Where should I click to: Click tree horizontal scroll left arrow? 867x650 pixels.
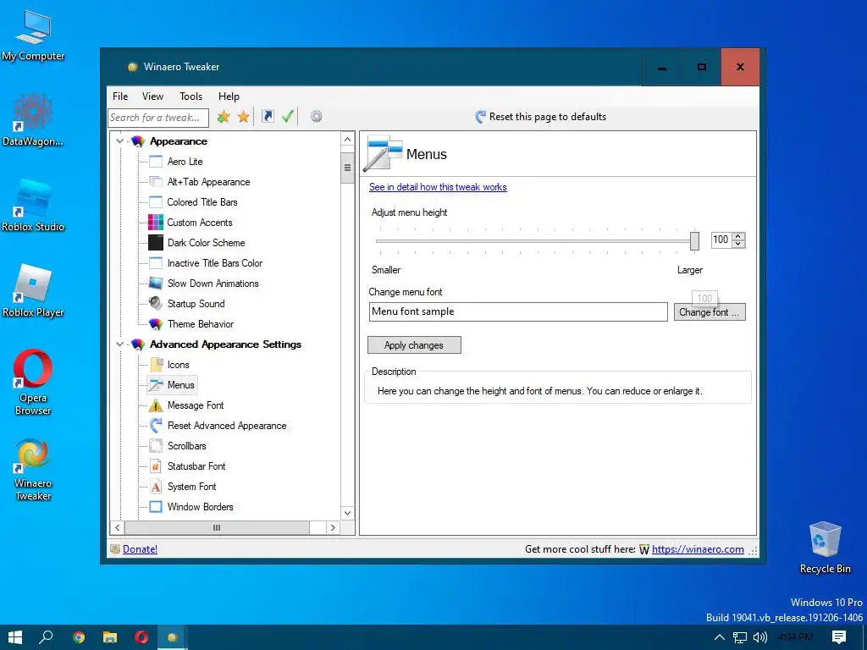(117, 528)
